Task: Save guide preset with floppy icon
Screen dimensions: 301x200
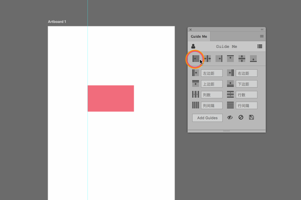Action: point(251,117)
